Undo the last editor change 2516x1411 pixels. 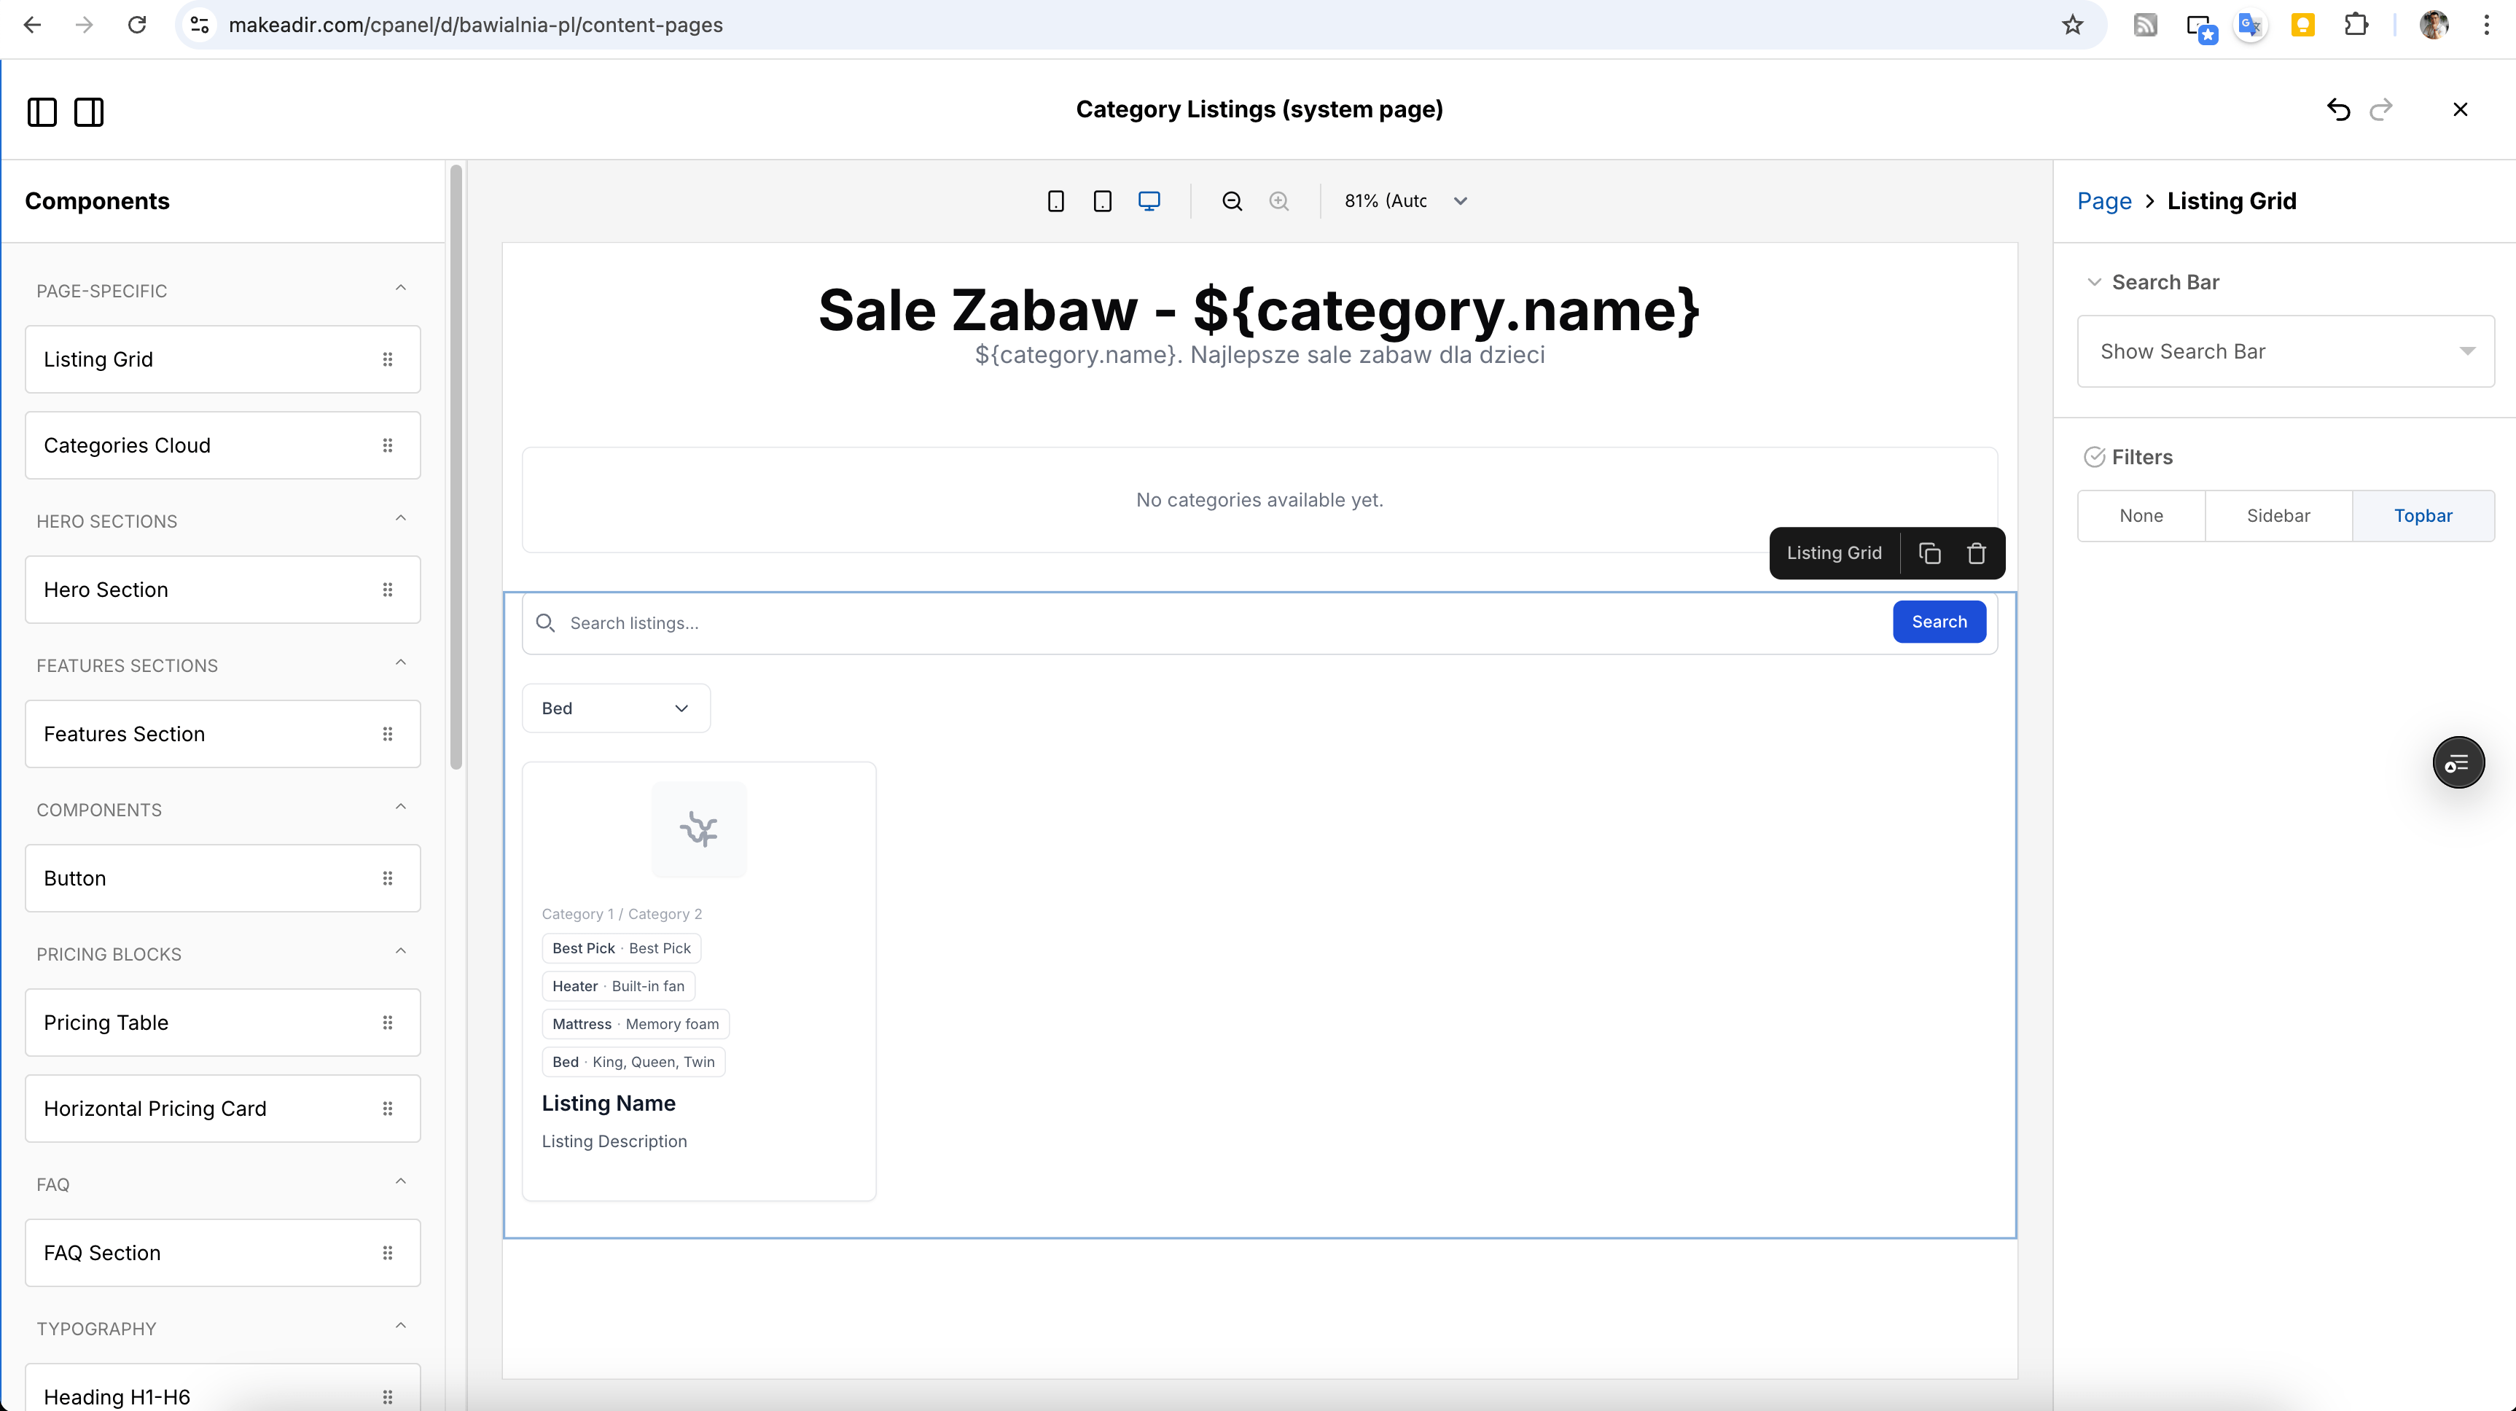[x=2338, y=109]
